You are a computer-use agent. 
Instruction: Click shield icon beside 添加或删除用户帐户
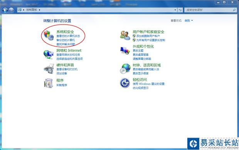tap(134, 36)
